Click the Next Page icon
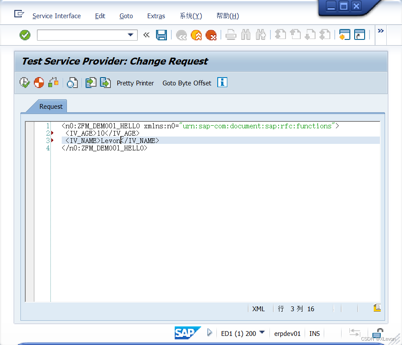The width and height of the screenshot is (402, 345). pos(310,35)
